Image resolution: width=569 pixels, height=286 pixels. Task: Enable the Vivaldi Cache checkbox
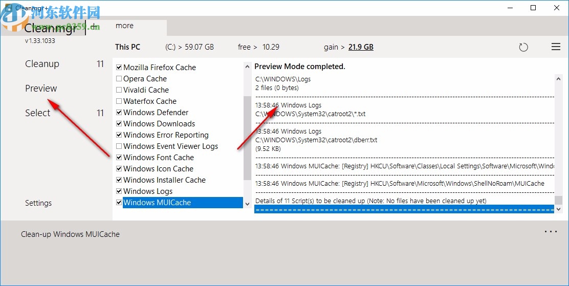point(119,90)
